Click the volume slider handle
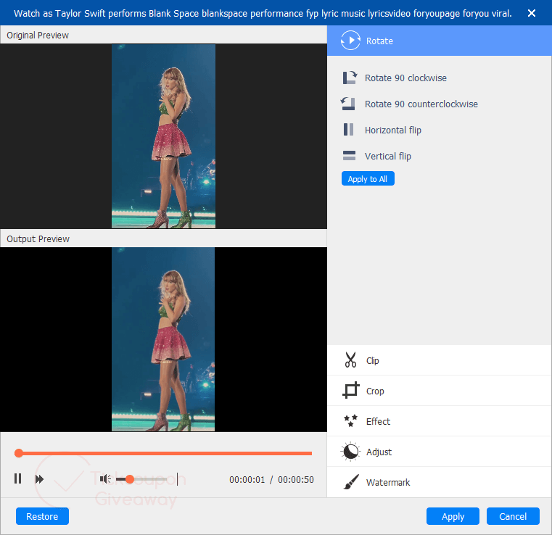The width and height of the screenshot is (552, 535). click(129, 478)
